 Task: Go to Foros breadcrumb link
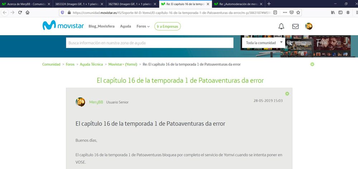(x=70, y=64)
